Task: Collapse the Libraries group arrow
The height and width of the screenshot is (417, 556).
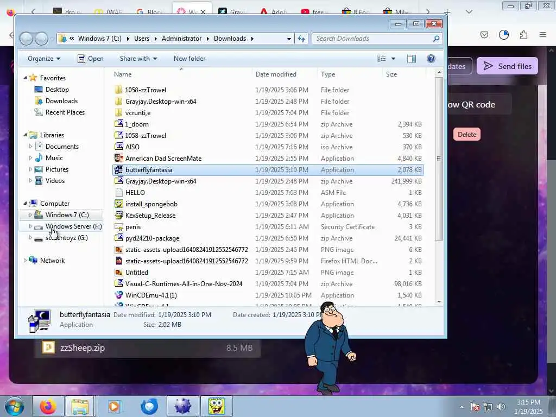Action: click(25, 135)
